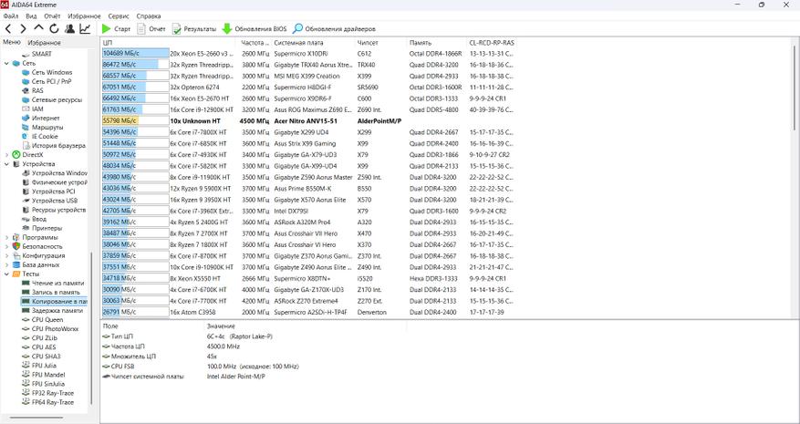
Task: Collapse the Устройства tree node
Action: 6,164
